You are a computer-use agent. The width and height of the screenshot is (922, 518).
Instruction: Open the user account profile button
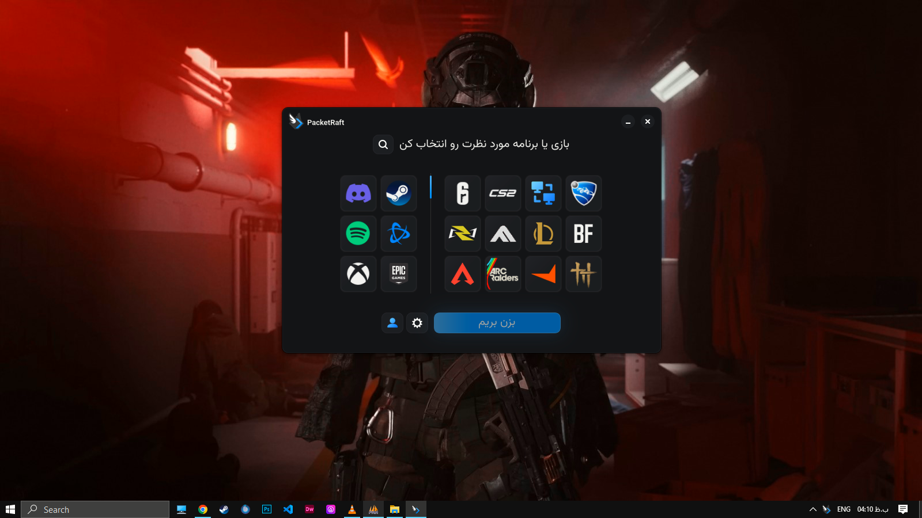(x=392, y=323)
